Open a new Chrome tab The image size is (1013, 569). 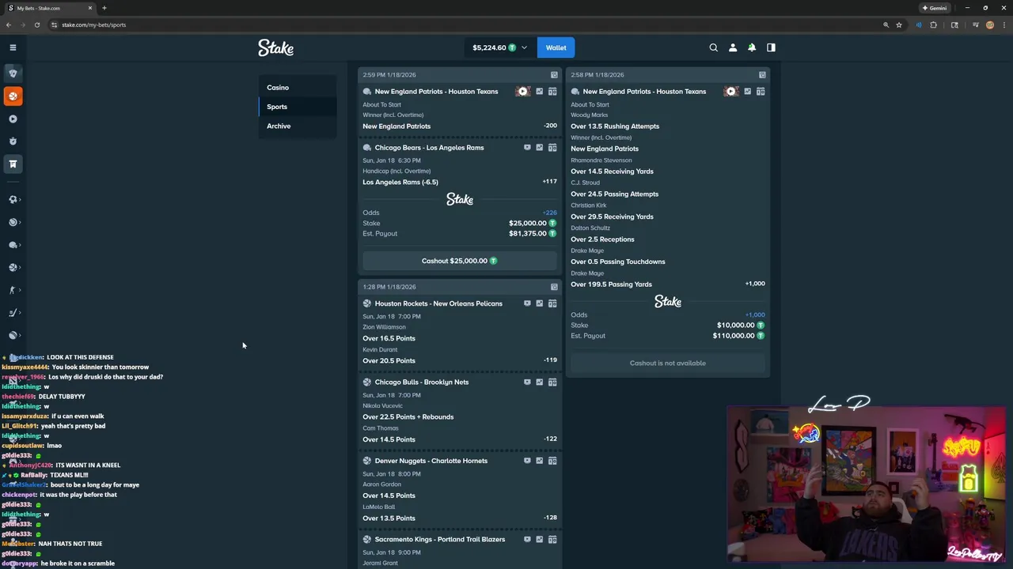coord(104,8)
